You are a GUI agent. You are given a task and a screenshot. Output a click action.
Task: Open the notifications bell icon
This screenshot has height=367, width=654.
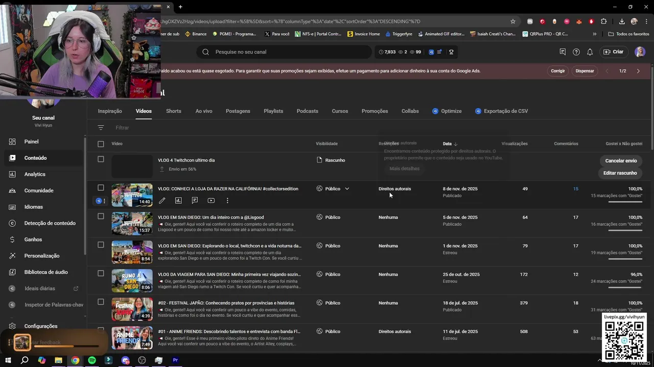click(590, 52)
